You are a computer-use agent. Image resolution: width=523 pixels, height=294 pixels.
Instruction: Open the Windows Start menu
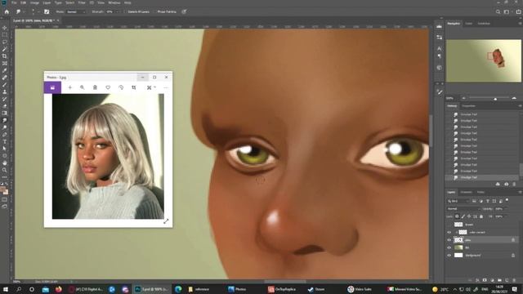[6, 289]
